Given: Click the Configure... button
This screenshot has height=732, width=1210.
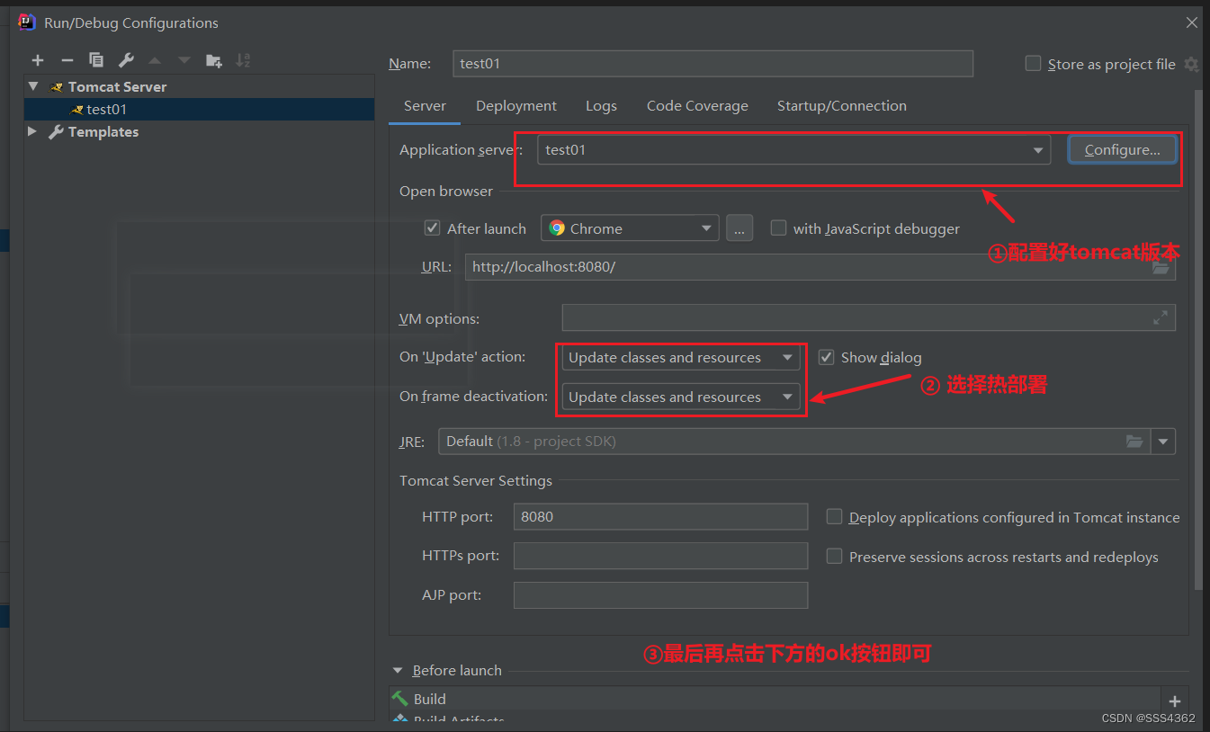Looking at the screenshot, I should [1122, 150].
